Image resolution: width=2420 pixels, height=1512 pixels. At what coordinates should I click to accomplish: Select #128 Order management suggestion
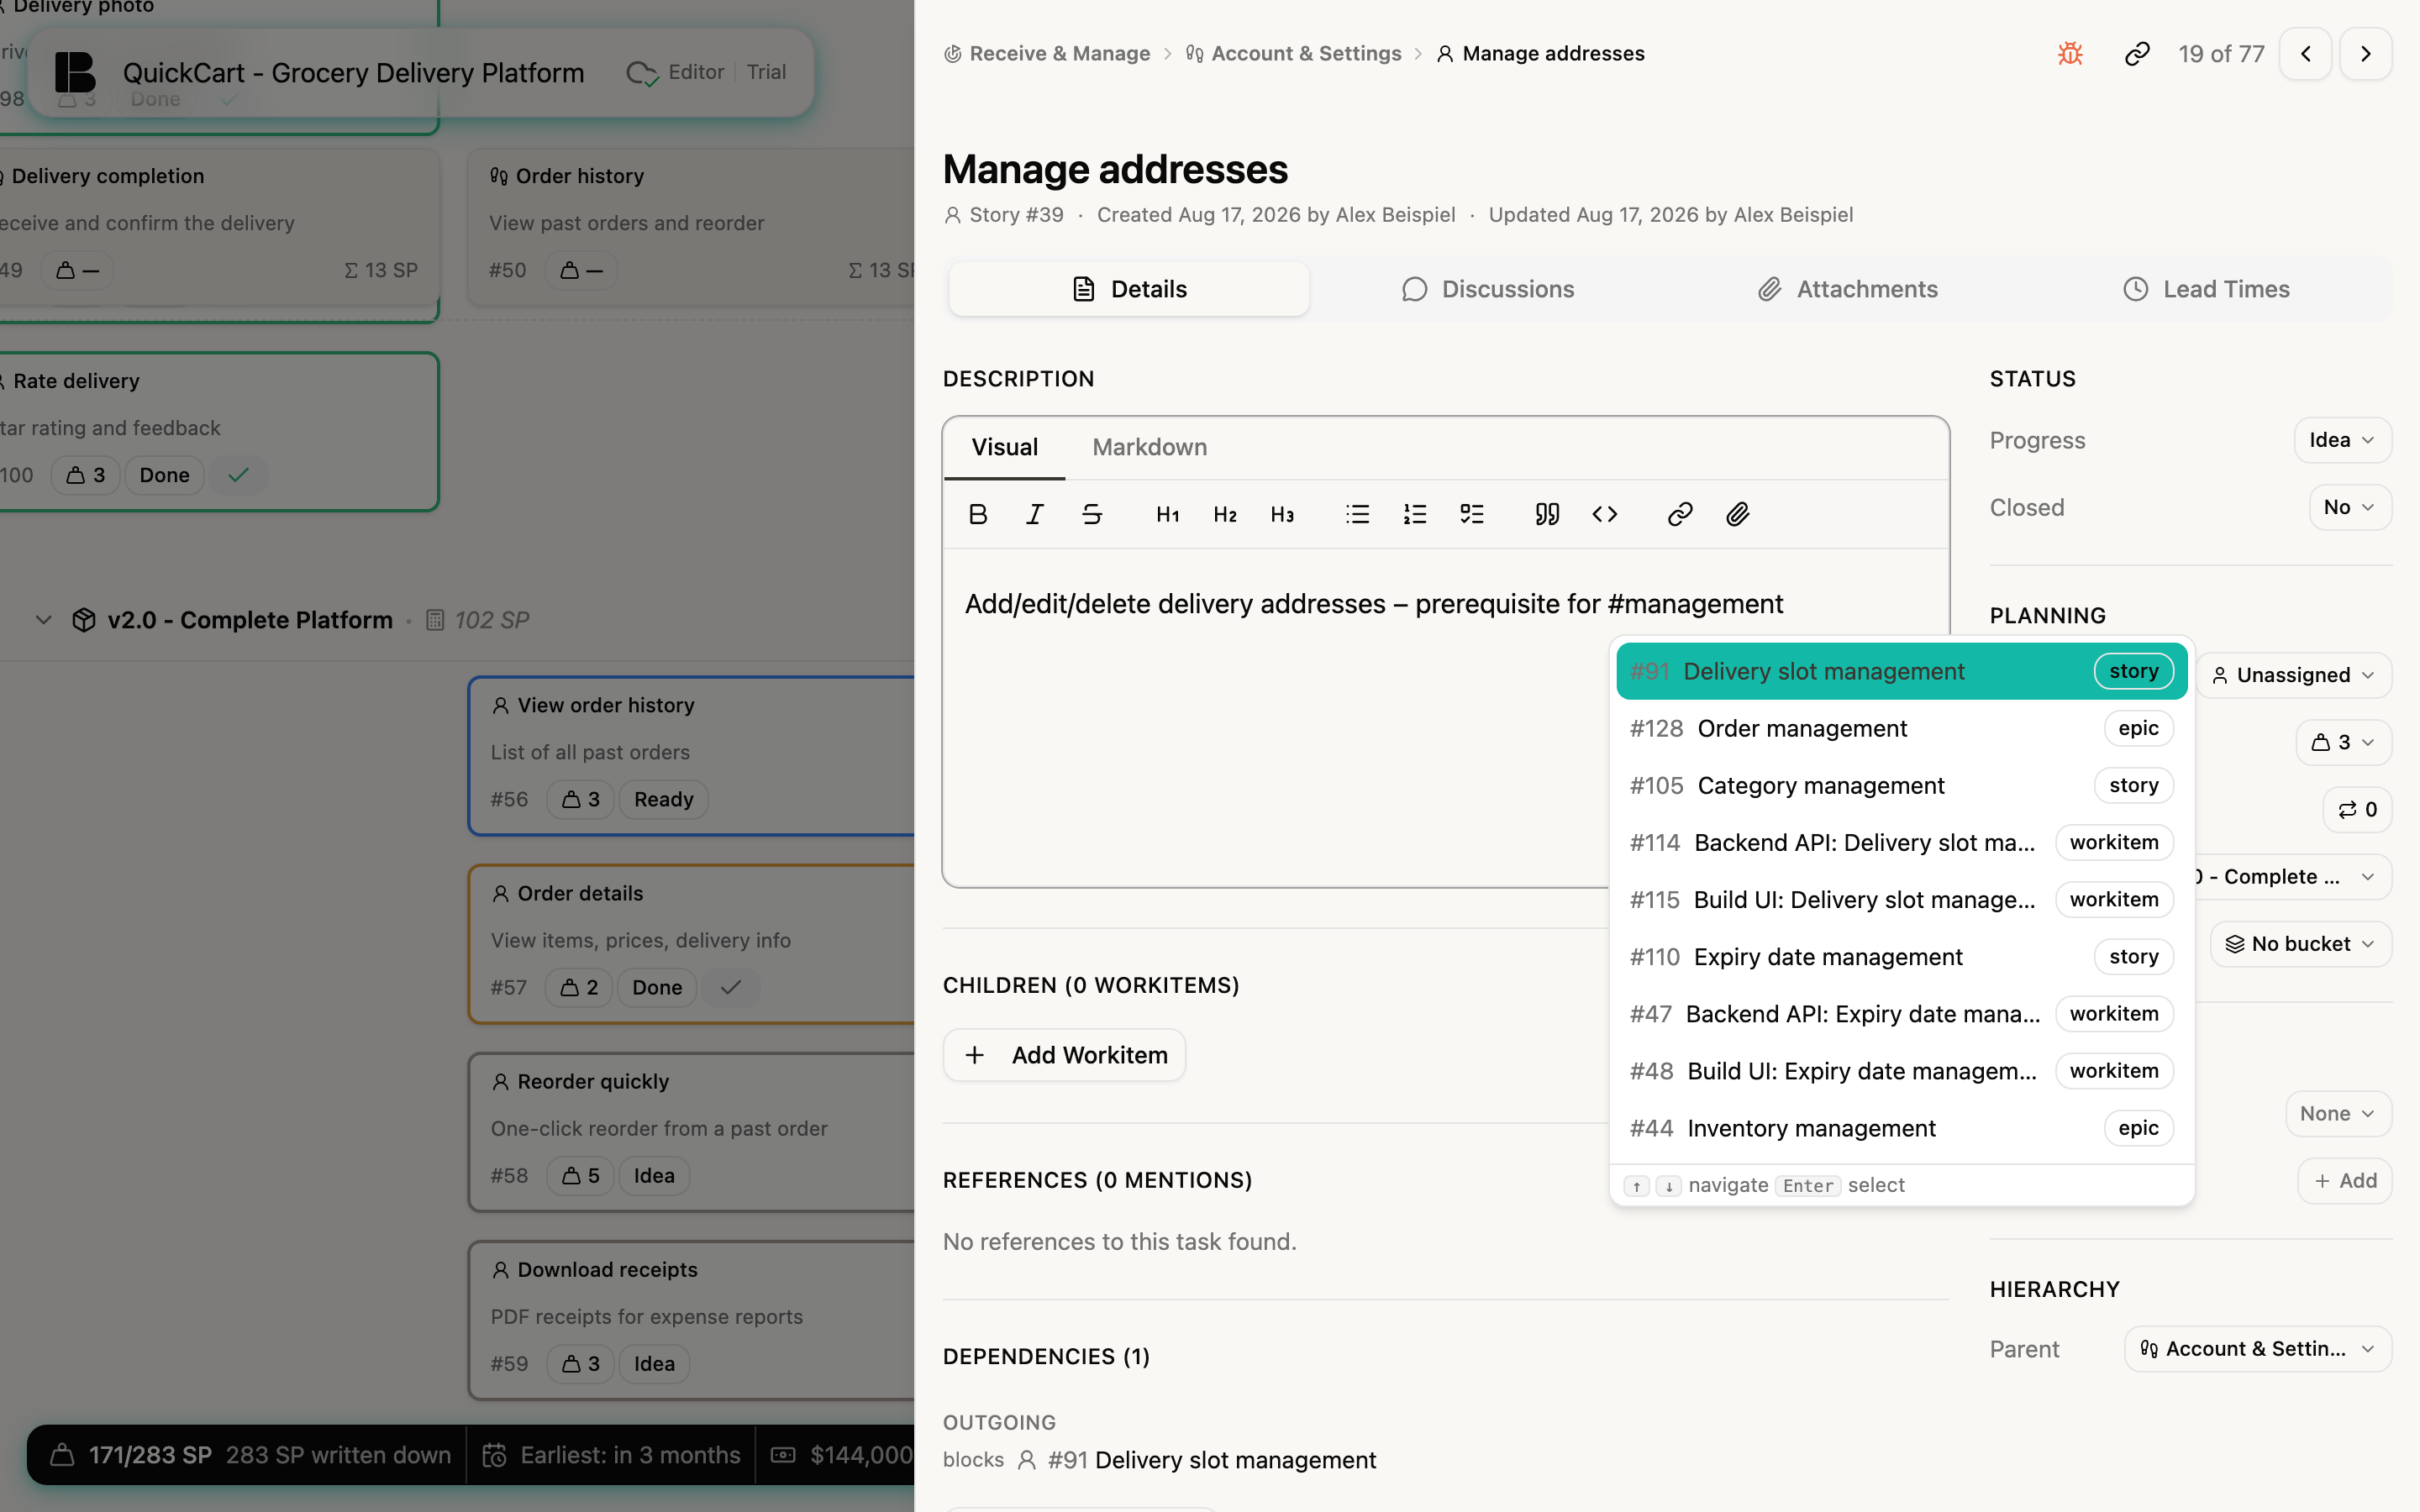pos(1901,728)
